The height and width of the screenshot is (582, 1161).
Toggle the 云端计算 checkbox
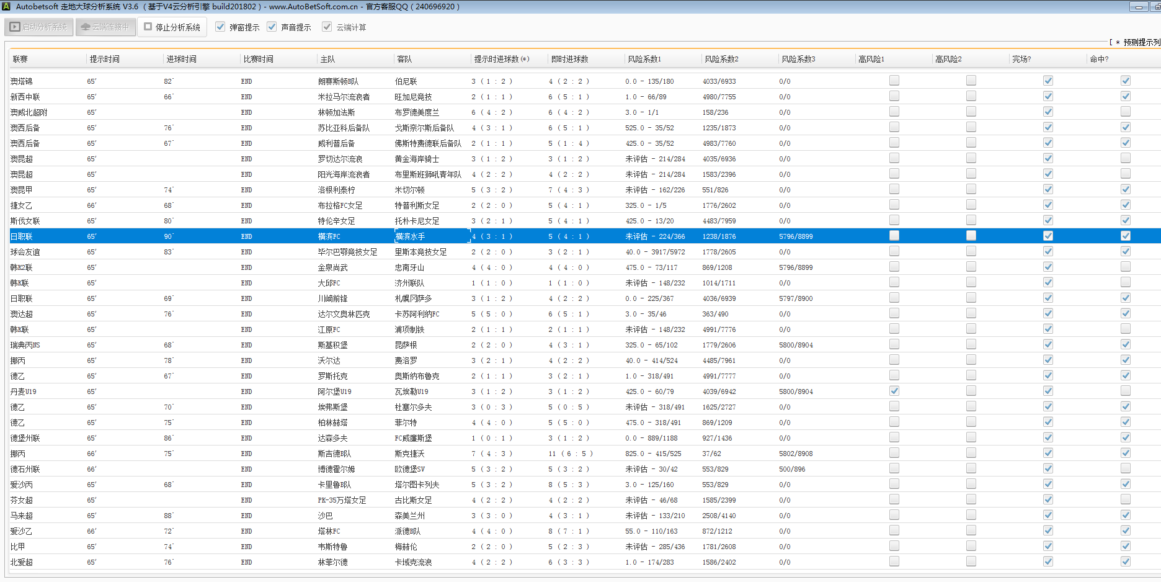[x=327, y=27]
